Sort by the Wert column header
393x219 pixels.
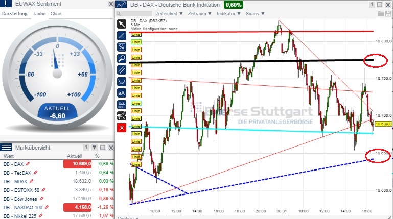(x=9, y=156)
